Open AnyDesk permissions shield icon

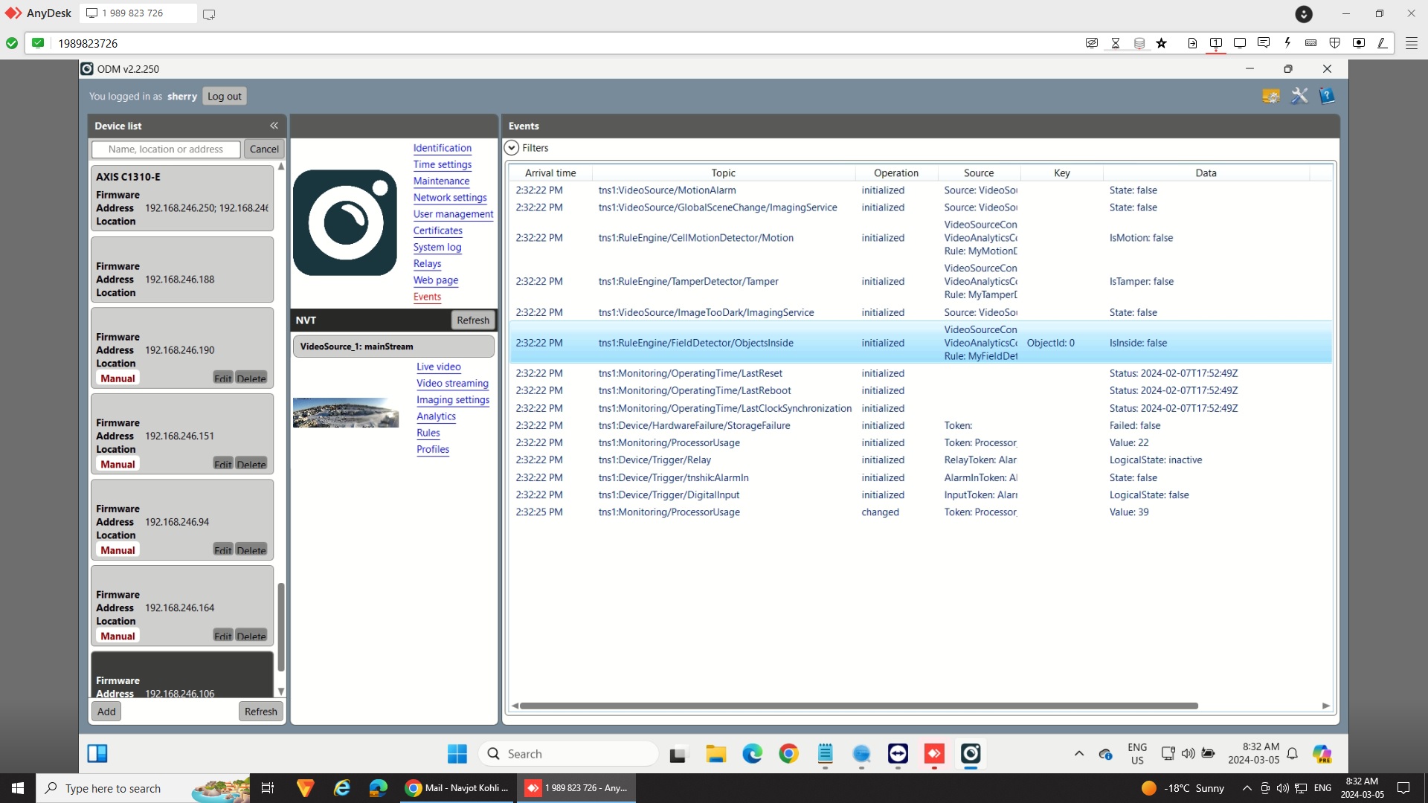pos(1335,43)
